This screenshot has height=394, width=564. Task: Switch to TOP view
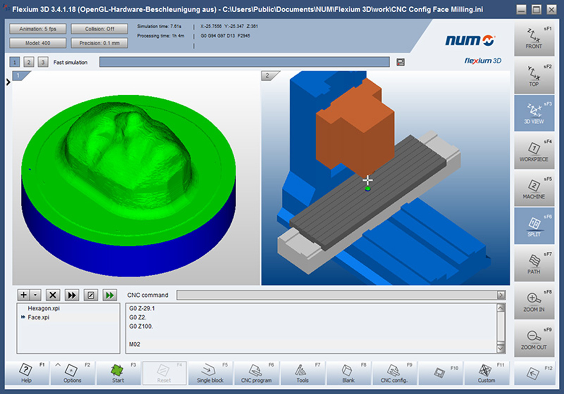click(534, 75)
